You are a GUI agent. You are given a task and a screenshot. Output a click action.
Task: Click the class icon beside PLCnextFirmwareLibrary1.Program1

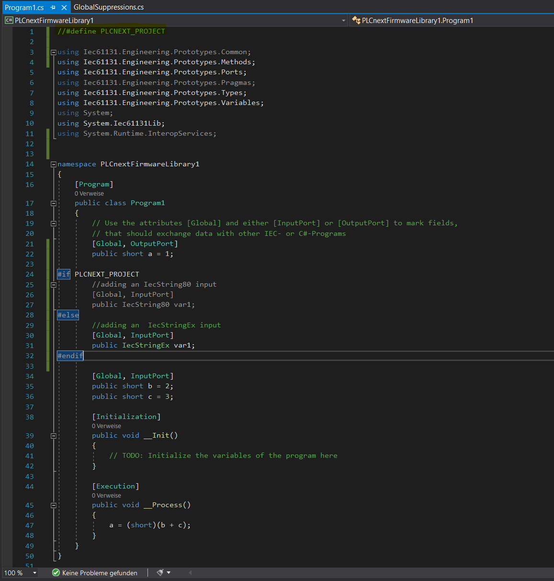click(x=356, y=21)
